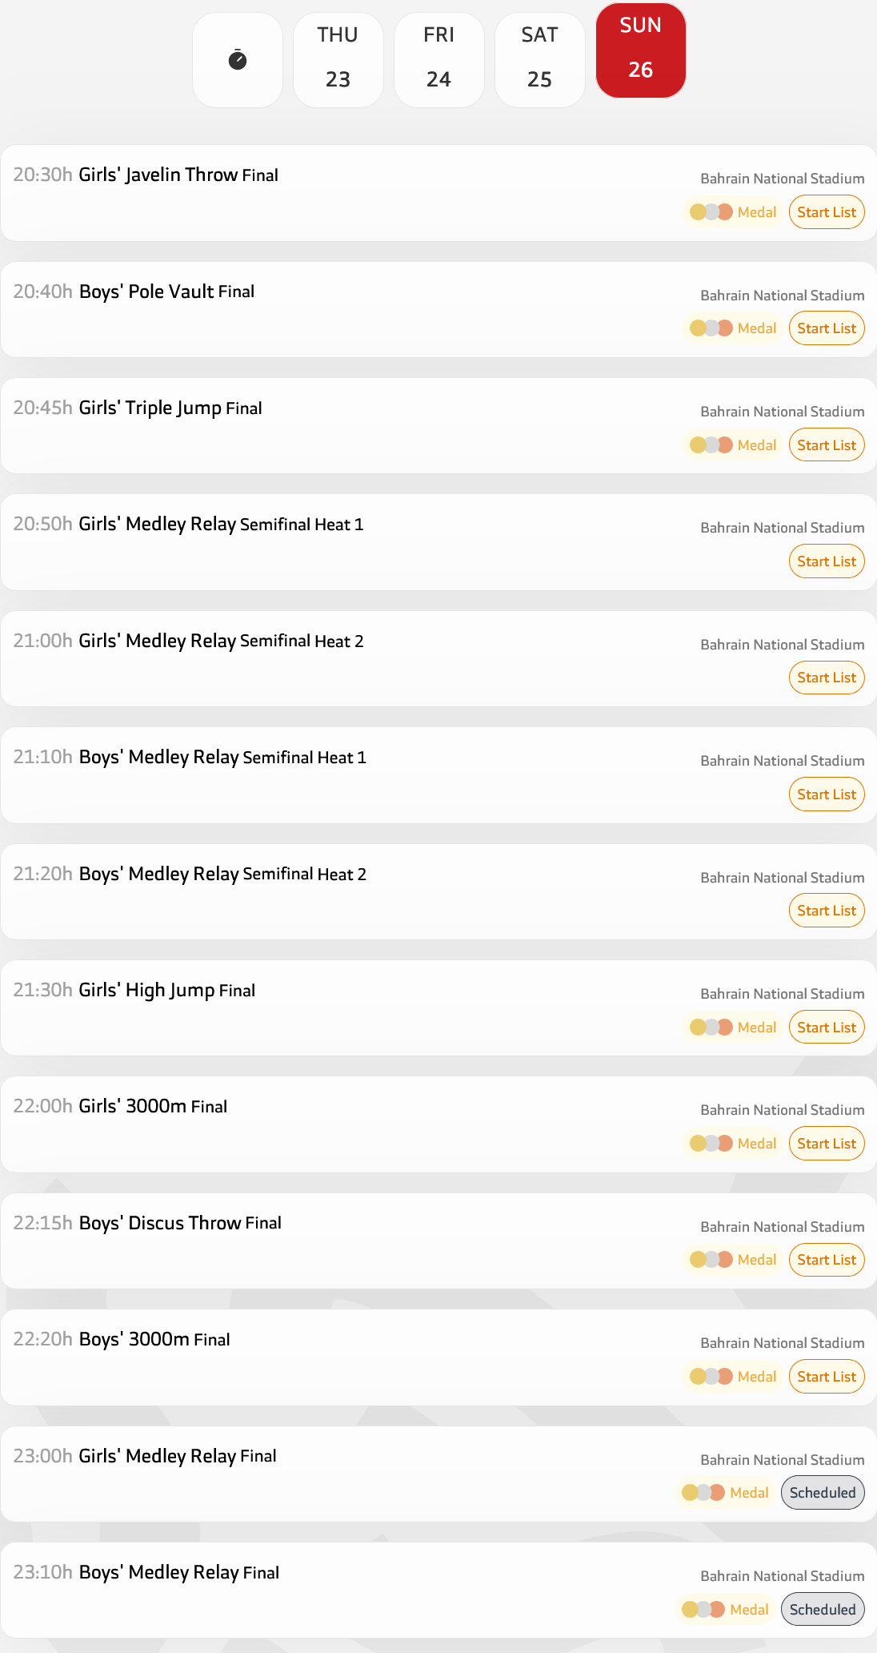The width and height of the screenshot is (877, 1653).
Task: Switch to FRI 24 schedule tab
Action: [x=438, y=60]
